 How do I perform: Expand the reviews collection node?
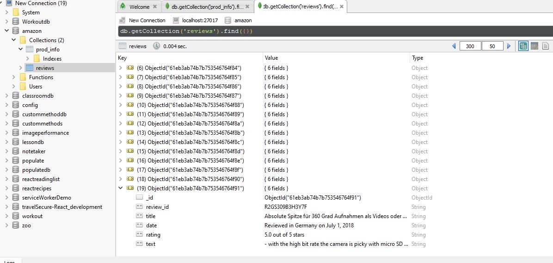21,68
